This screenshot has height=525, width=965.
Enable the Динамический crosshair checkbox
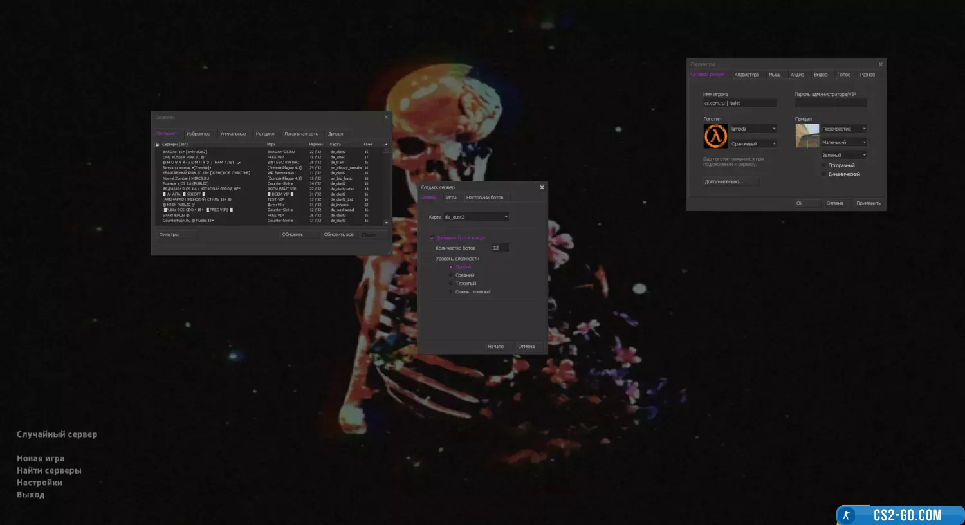(823, 174)
